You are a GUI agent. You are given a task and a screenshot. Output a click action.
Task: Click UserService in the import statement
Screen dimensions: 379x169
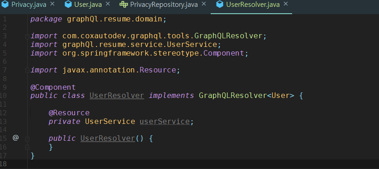click(x=192, y=45)
